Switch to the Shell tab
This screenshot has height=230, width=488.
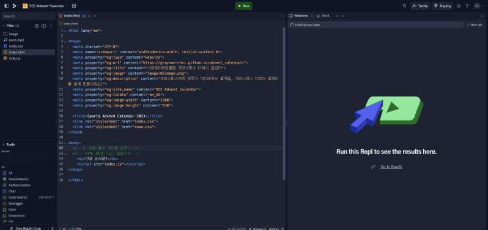coord(323,15)
